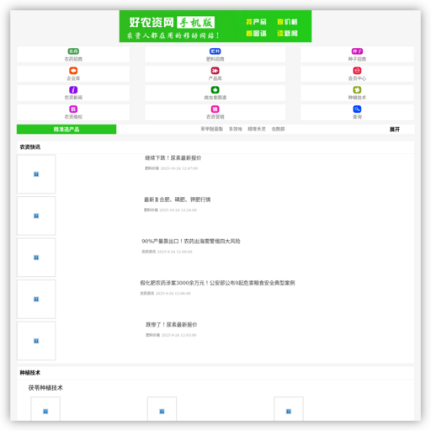Open the 农资新闻 info icon
The width and height of the screenshot is (431, 431).
tap(73, 90)
